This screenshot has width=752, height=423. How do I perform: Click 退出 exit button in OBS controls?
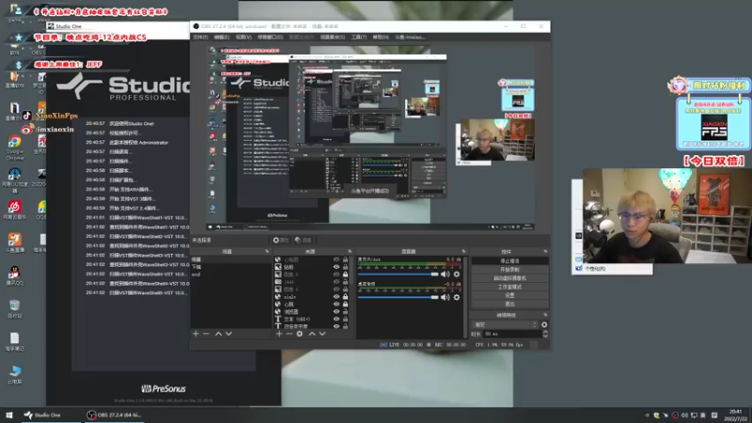click(x=509, y=304)
